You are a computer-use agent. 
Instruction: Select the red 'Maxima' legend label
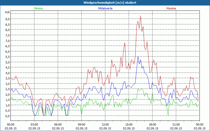[171, 8]
